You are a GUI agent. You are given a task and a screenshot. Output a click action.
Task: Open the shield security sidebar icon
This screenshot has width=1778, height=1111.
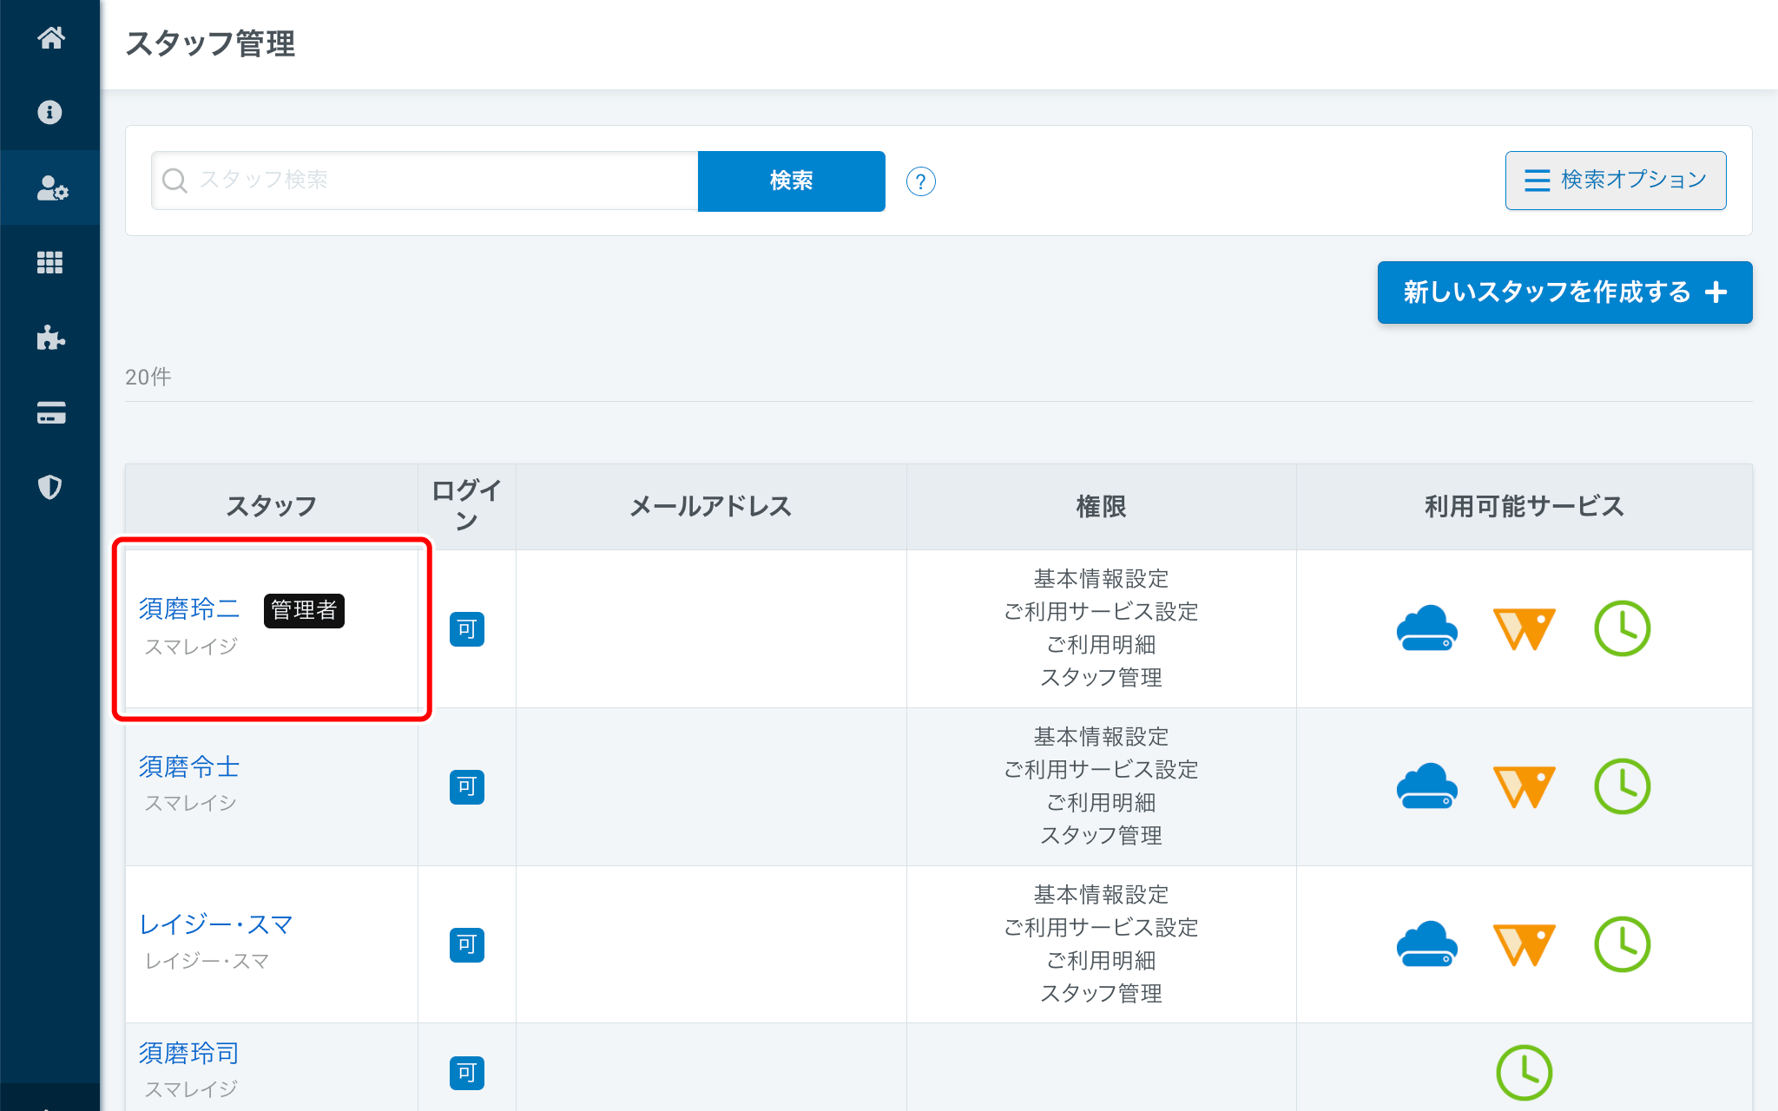[50, 487]
